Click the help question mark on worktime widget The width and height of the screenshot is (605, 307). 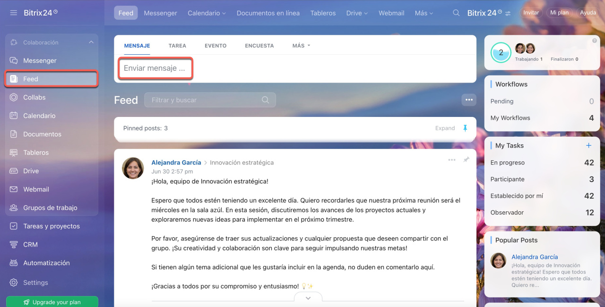tap(595, 41)
